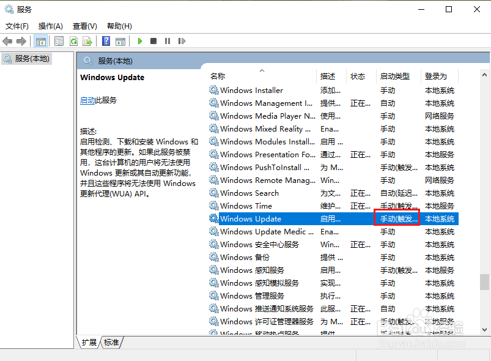Viewport: 491px width, 361px height.
Task: Click the Refresh toolbar icon
Action: pos(73,41)
